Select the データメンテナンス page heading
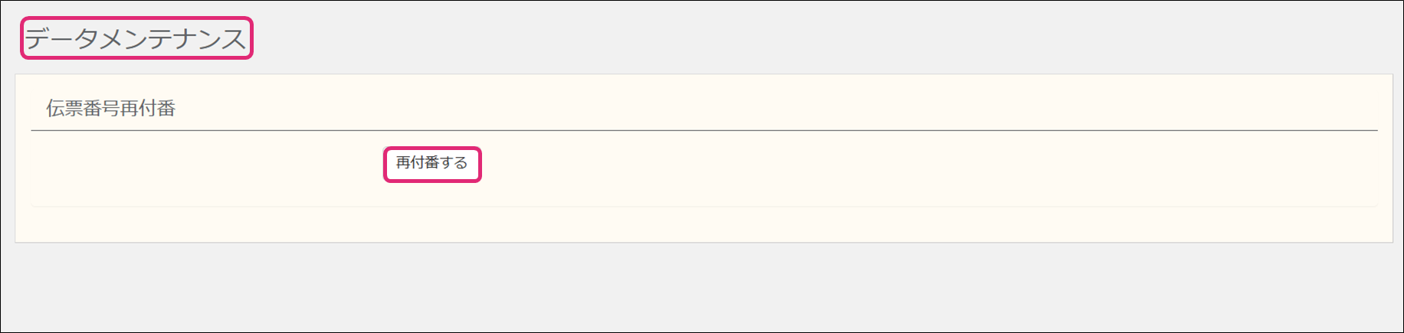1404x333 pixels. click(136, 38)
